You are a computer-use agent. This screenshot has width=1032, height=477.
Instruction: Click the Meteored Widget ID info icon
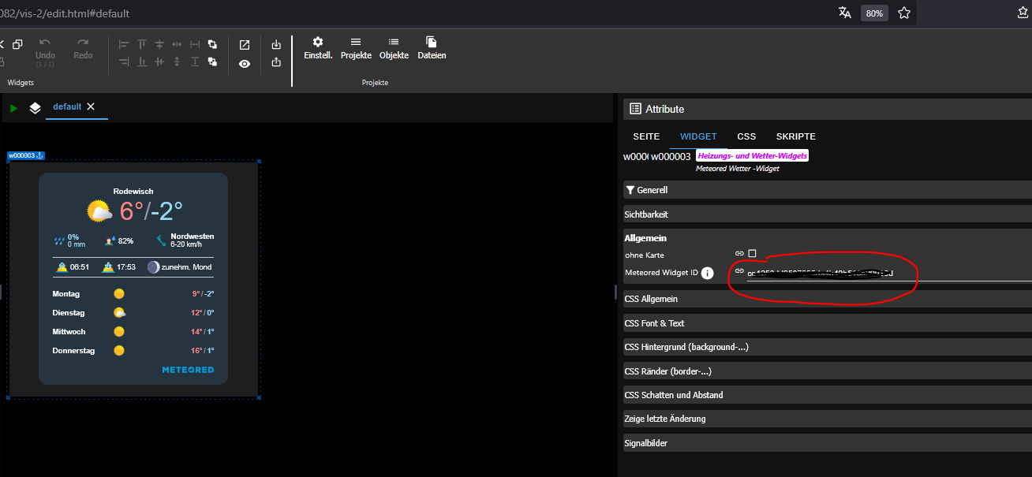tap(708, 273)
